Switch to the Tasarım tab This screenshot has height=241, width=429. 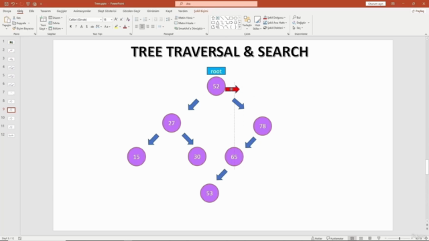tap(46, 11)
